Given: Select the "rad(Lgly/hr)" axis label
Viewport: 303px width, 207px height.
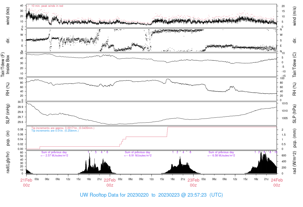Looking at the screenshot, I should click(8, 162).
